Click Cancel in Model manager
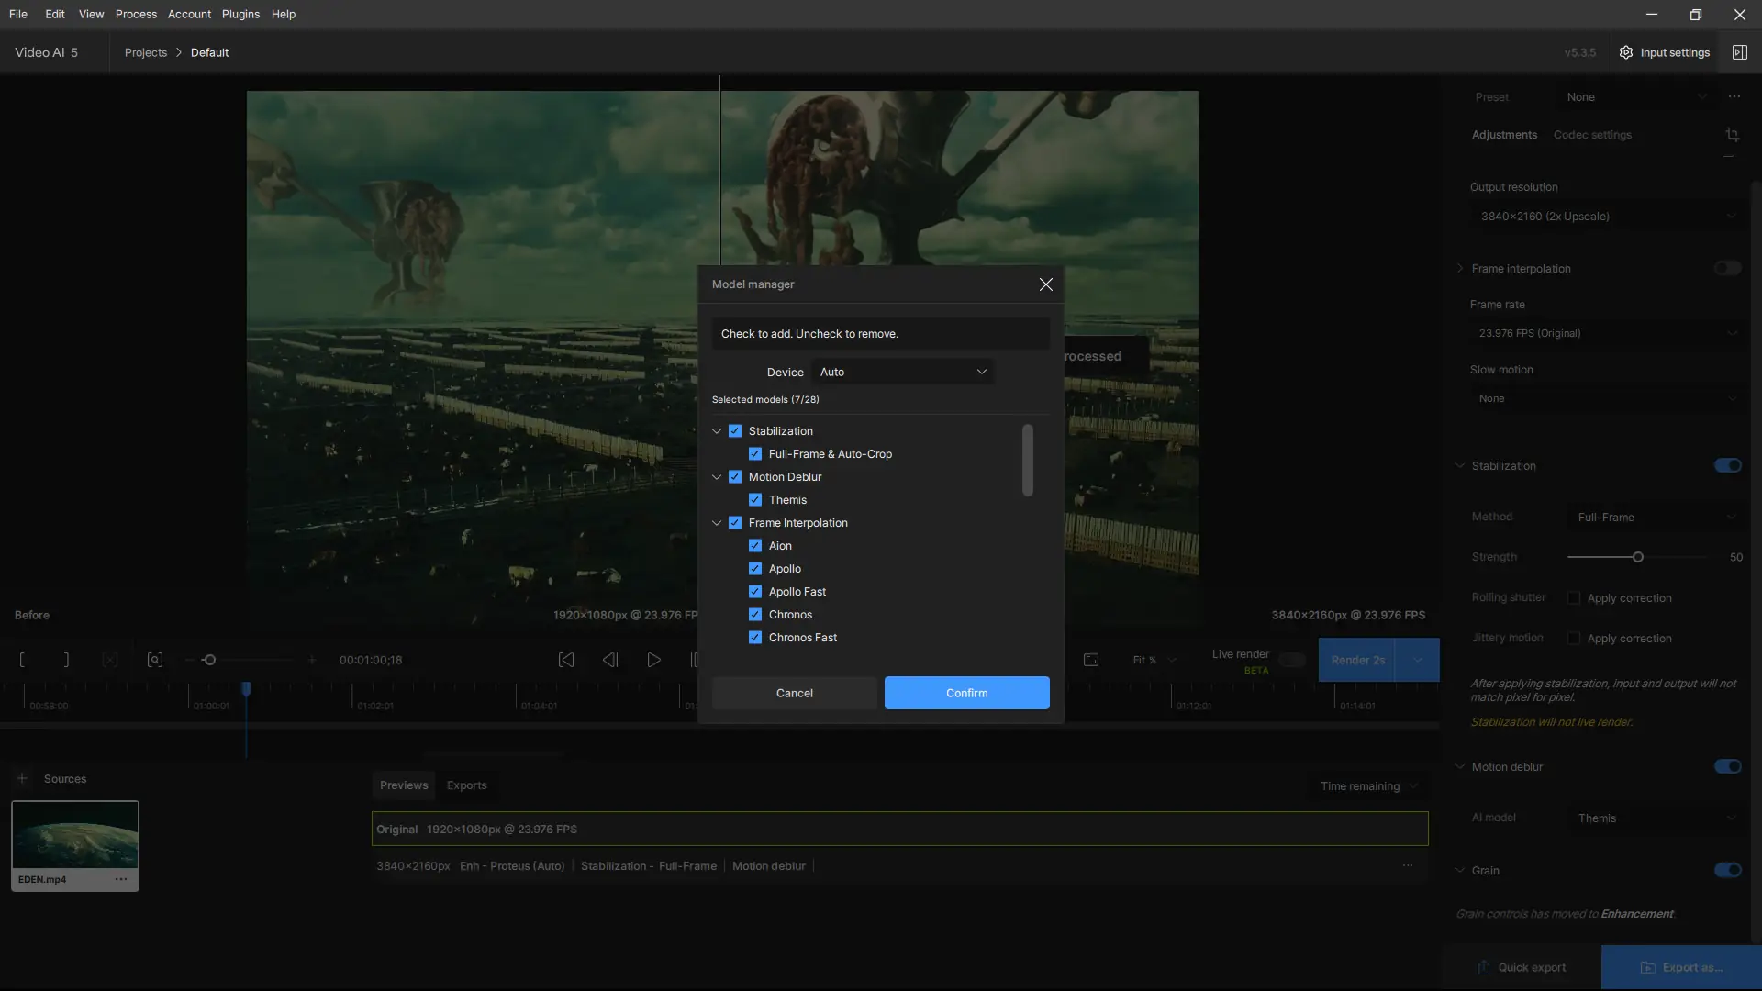This screenshot has width=1762, height=991. pos(794,693)
